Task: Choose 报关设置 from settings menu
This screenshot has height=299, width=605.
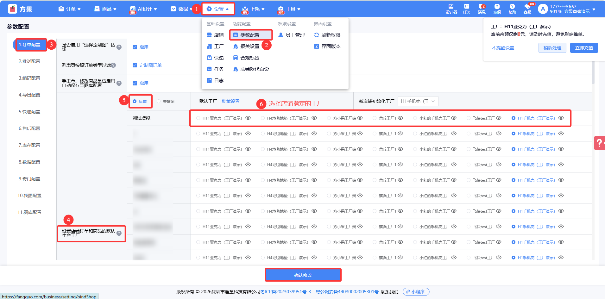Action: 249,47
